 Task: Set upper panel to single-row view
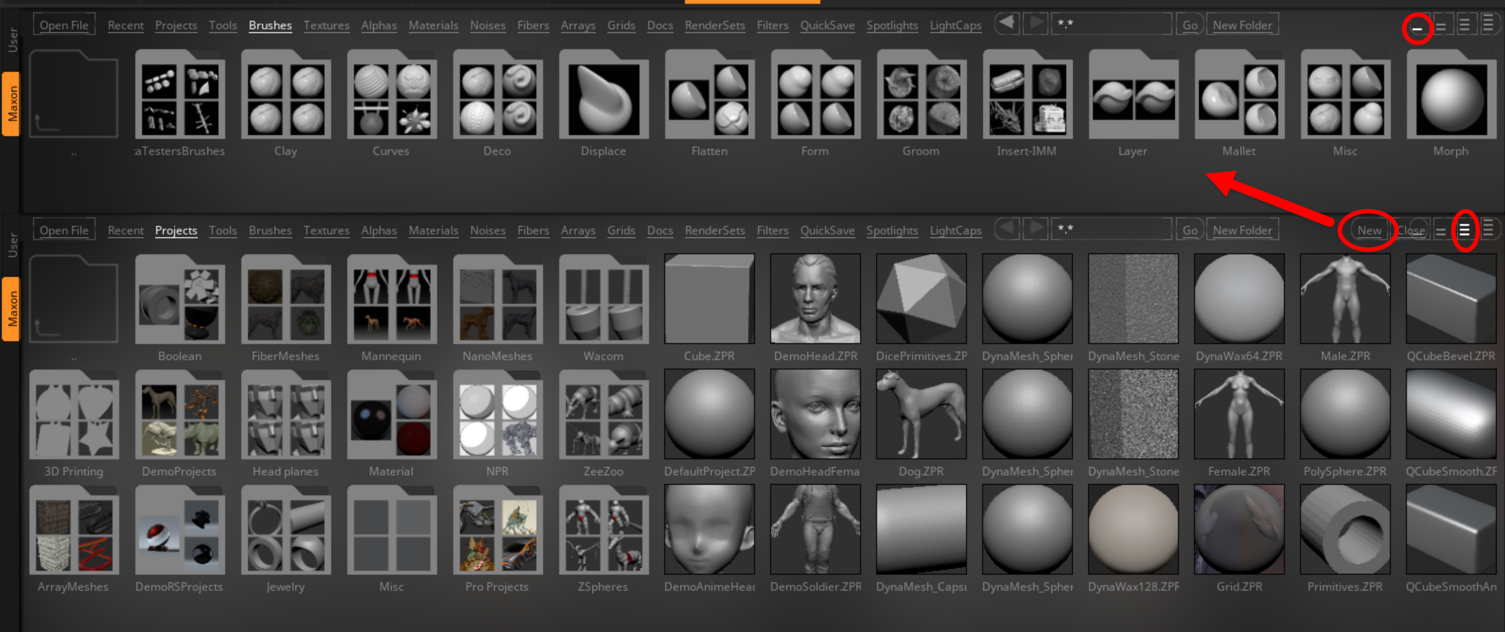(1417, 27)
